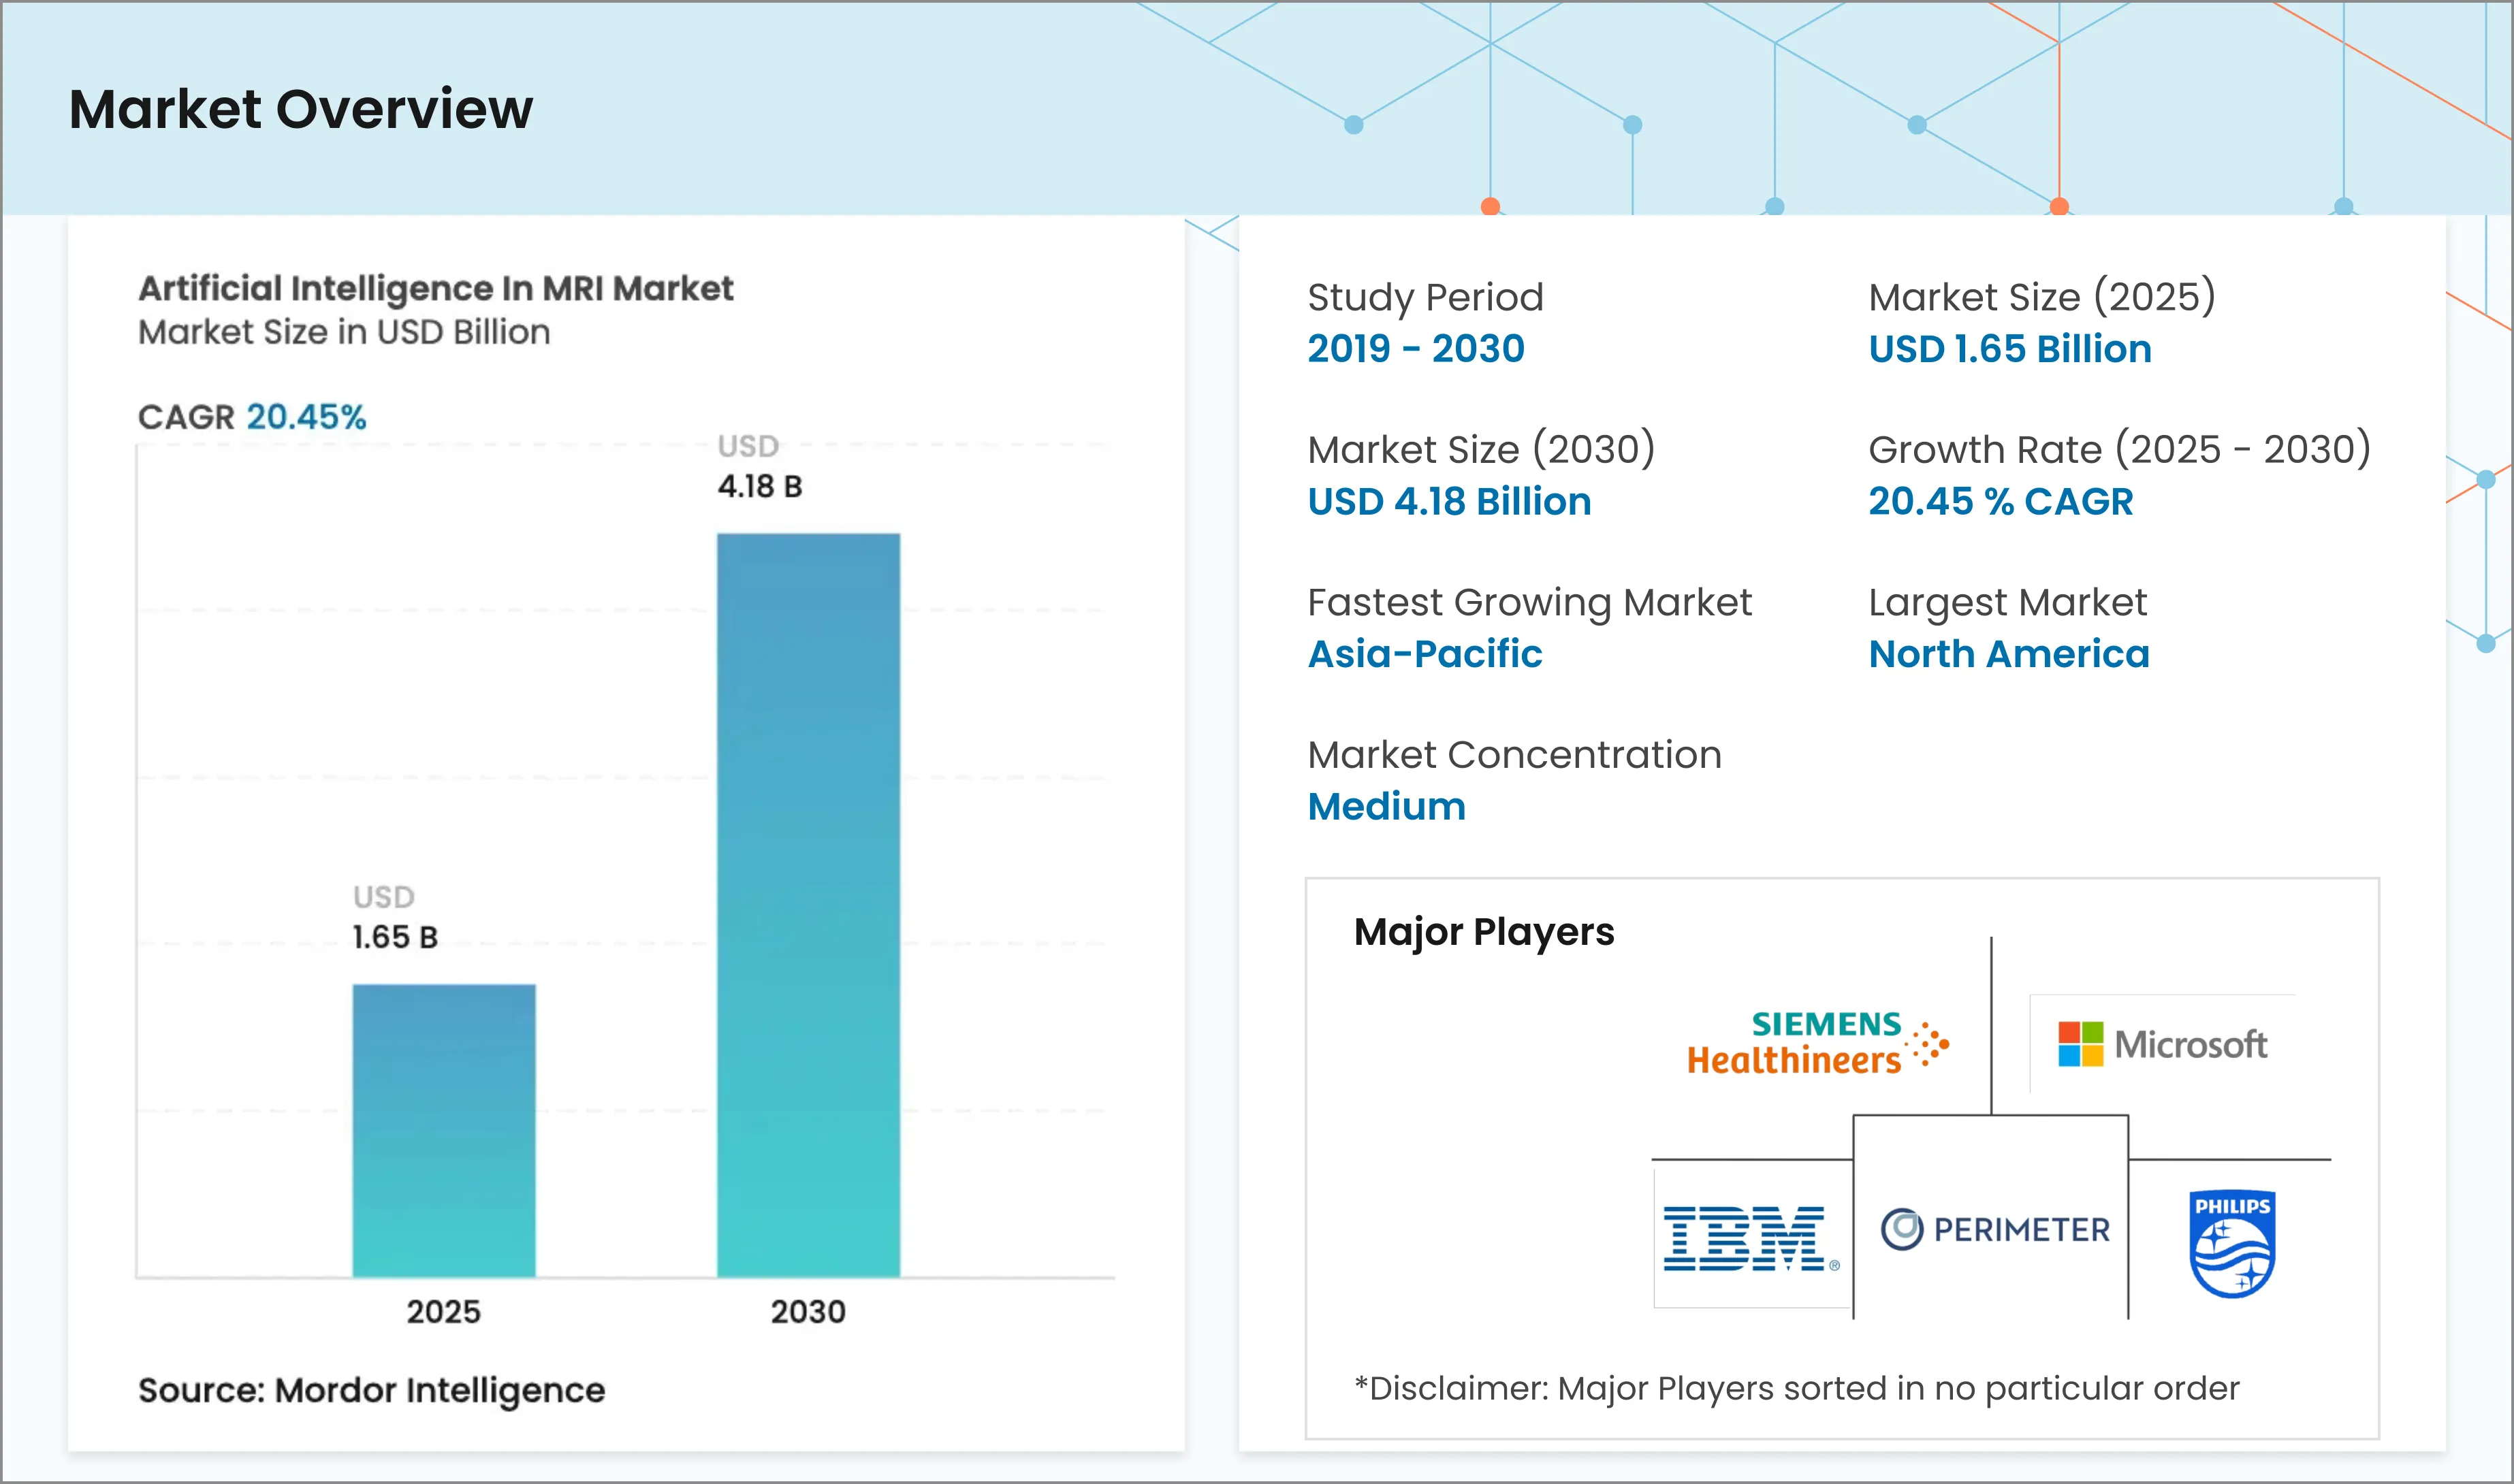
Task: Click the Asia-Pacific fastest growing market value
Action: (1424, 654)
